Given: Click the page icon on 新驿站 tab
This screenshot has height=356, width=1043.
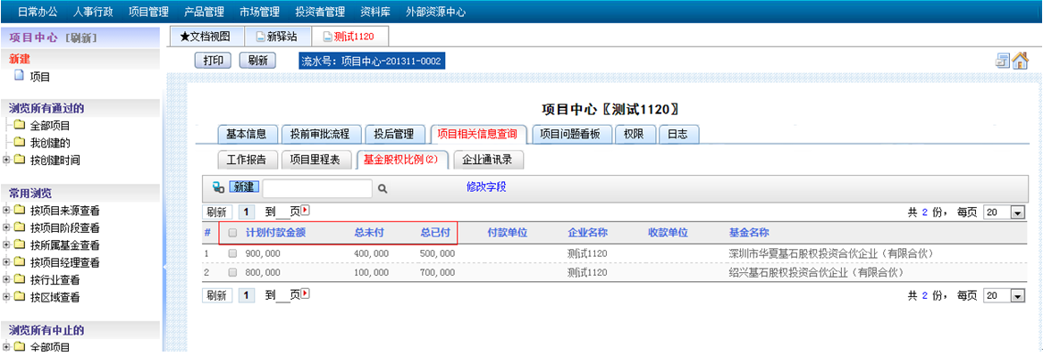Looking at the screenshot, I should click(x=261, y=37).
